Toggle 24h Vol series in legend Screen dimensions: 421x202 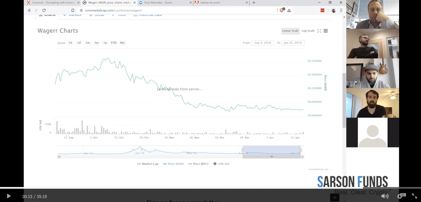coord(221,164)
